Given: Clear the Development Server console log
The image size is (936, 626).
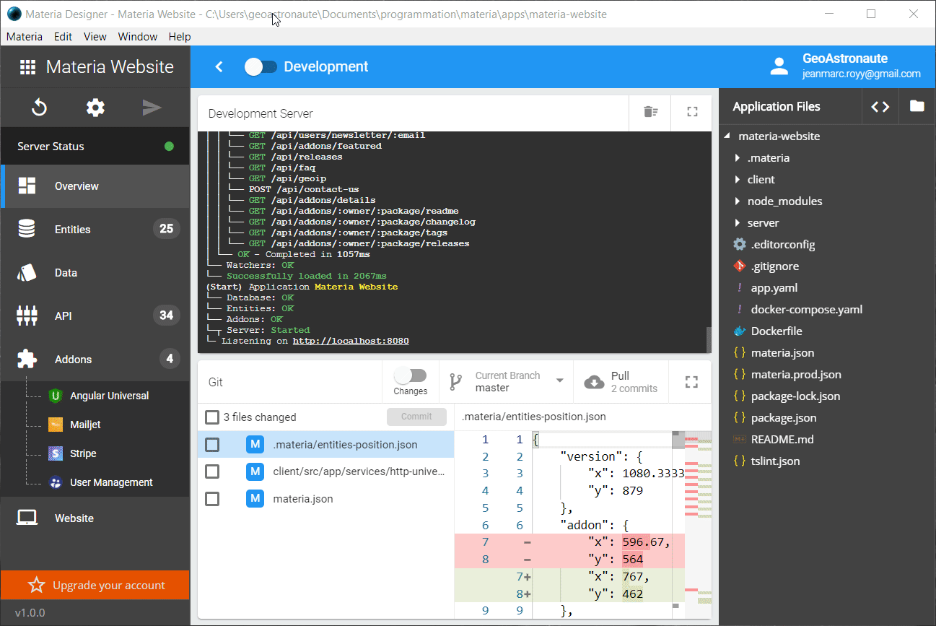Looking at the screenshot, I should click(651, 112).
